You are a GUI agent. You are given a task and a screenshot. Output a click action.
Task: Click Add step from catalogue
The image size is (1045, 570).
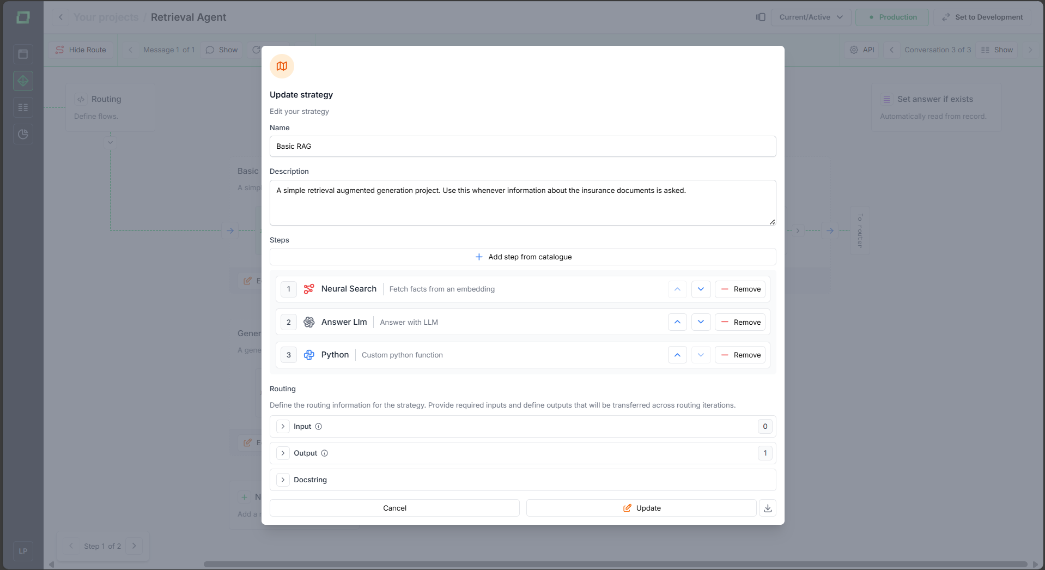523,257
